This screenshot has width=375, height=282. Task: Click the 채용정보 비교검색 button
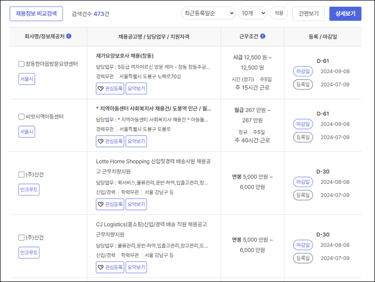(x=36, y=13)
